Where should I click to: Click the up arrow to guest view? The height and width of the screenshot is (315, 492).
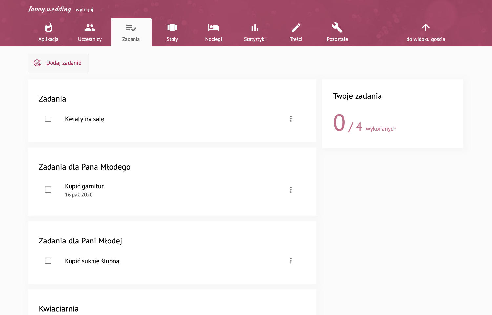426,28
